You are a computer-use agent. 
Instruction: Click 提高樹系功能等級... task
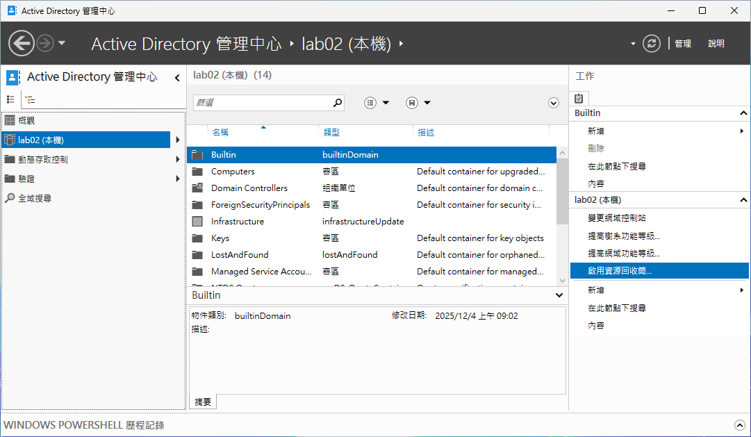(x=624, y=236)
